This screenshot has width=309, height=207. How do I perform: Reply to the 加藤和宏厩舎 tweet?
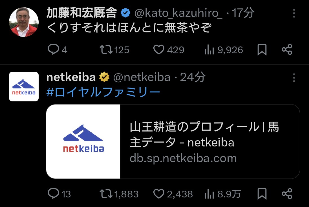pyautogui.click(x=53, y=50)
